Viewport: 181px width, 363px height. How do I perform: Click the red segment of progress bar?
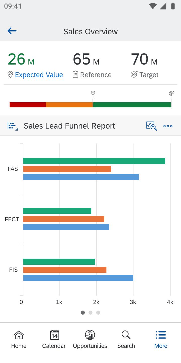tap(28, 105)
